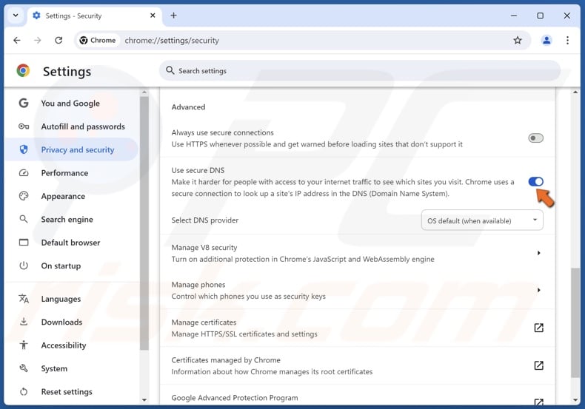The image size is (585, 409).
Task: Open the profile avatar menu
Action: [x=546, y=40]
